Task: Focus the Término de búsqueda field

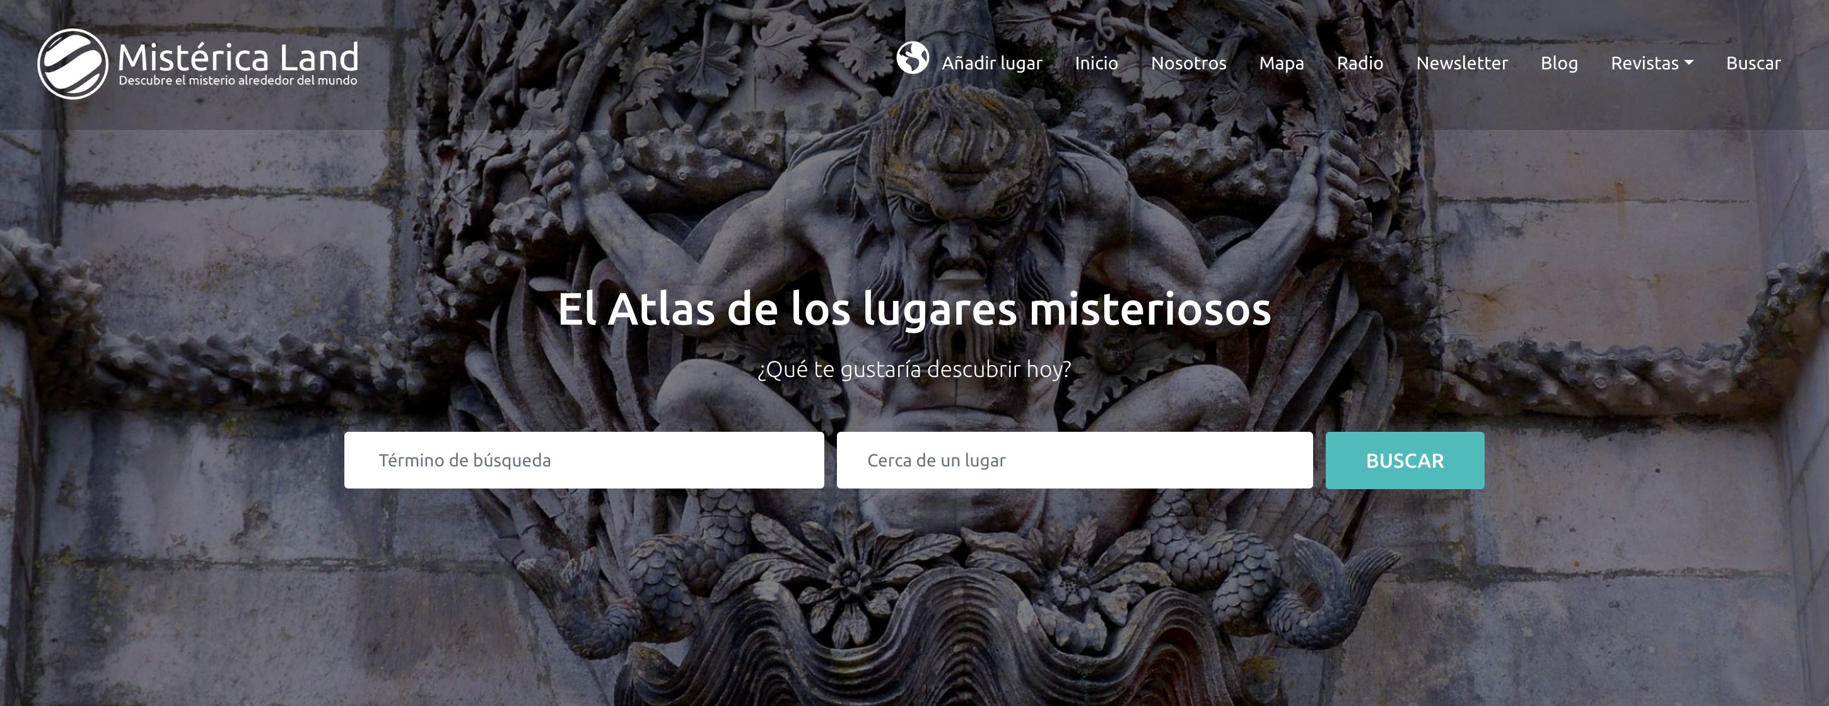Action: pyautogui.click(x=583, y=460)
